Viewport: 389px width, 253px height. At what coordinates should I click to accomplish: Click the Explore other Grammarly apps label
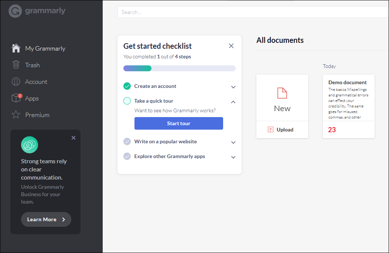coord(170,156)
